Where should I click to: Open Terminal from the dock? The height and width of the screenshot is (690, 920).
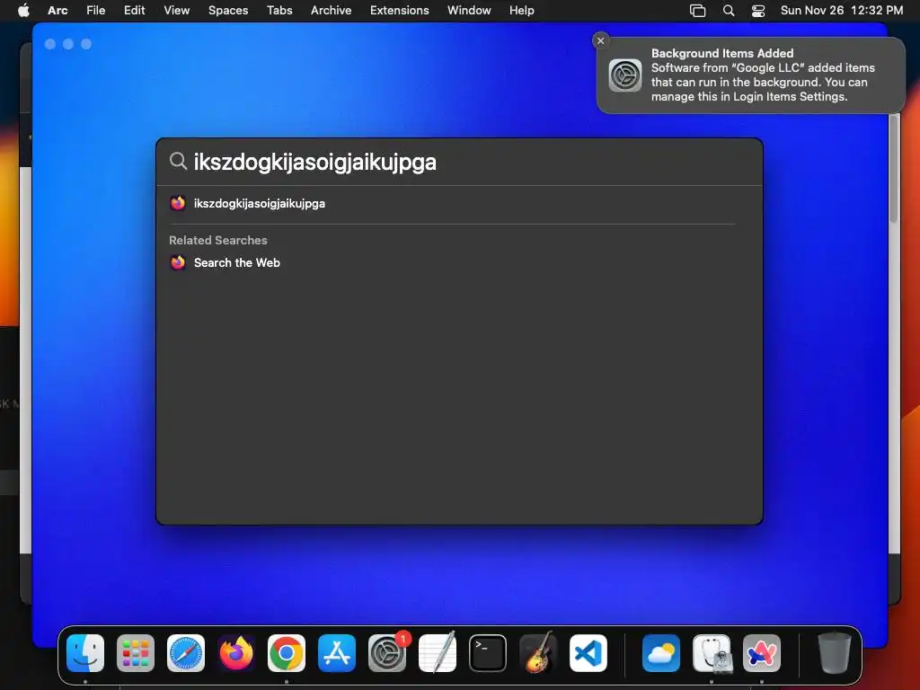point(488,653)
